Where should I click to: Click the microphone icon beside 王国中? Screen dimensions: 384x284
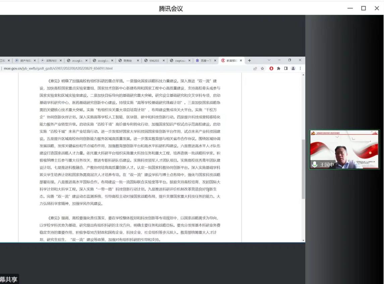click(x=315, y=164)
